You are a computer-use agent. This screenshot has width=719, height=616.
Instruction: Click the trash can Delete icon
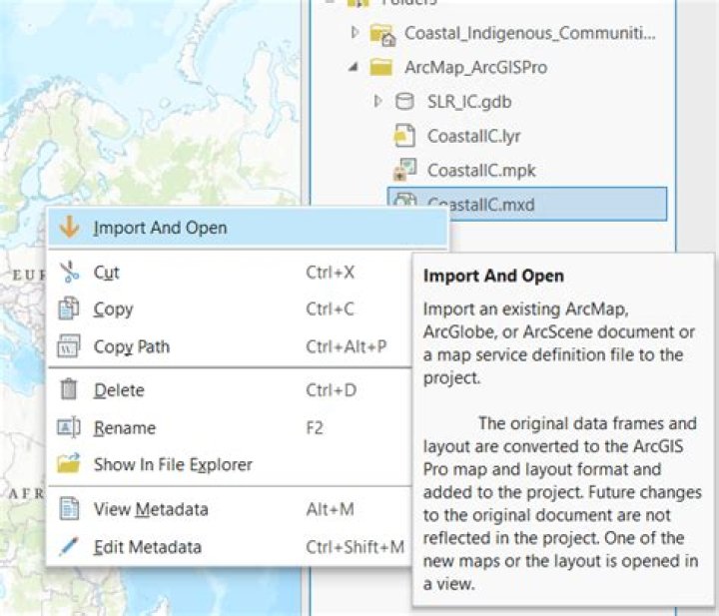coord(69,390)
